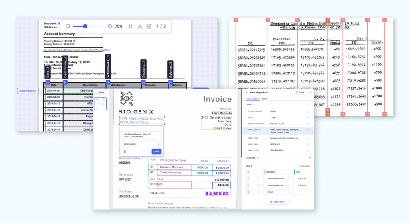Click the red trash delete icon
Screen dimensions: 409x223
click(x=125, y=151)
